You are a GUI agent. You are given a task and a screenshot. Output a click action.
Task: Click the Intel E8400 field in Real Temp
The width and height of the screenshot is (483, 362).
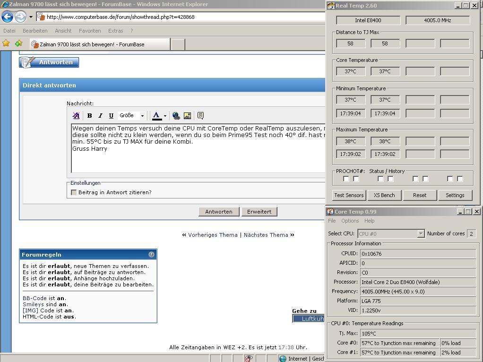(x=368, y=20)
